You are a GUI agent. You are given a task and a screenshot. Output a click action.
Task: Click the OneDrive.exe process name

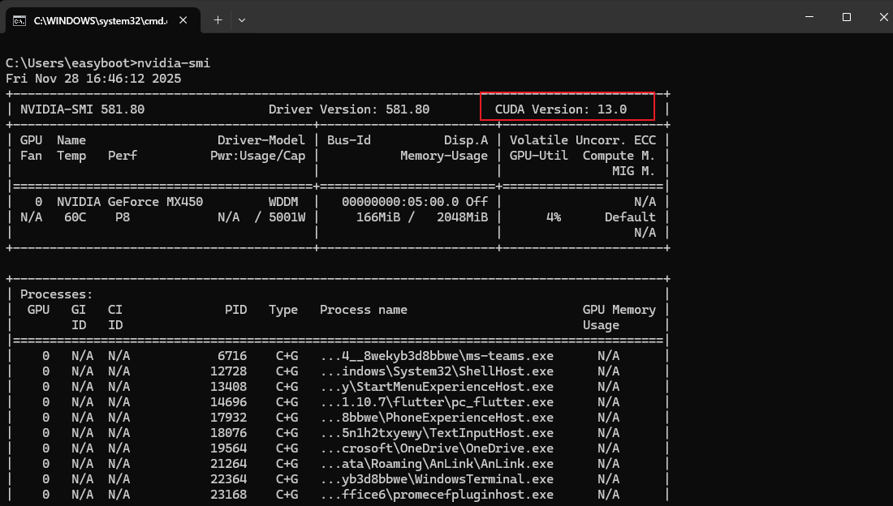[436, 448]
